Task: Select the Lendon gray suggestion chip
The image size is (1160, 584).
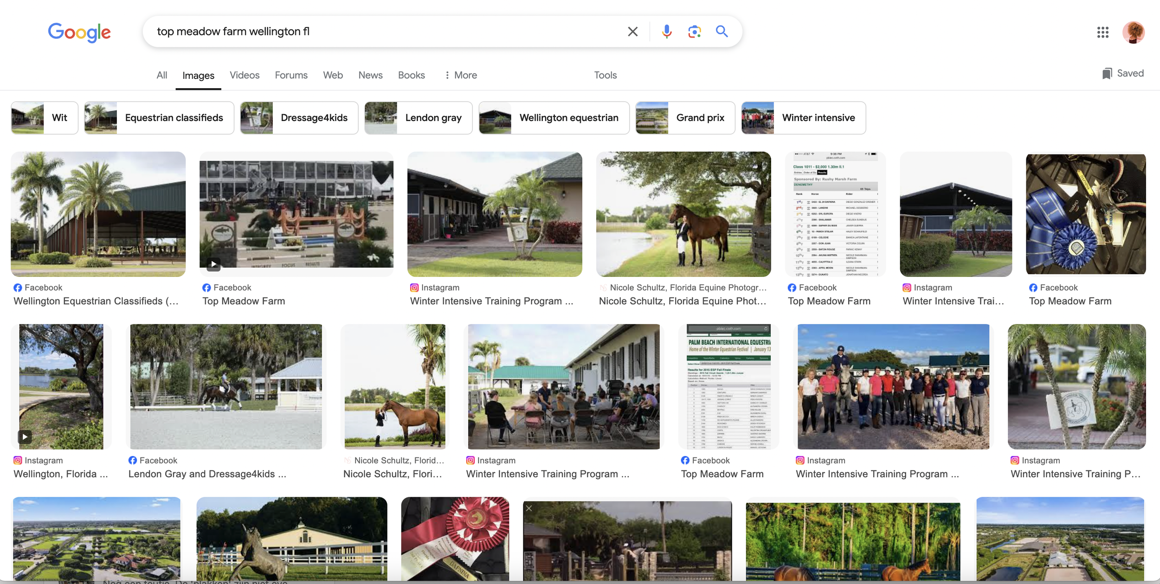Action: pyautogui.click(x=418, y=118)
